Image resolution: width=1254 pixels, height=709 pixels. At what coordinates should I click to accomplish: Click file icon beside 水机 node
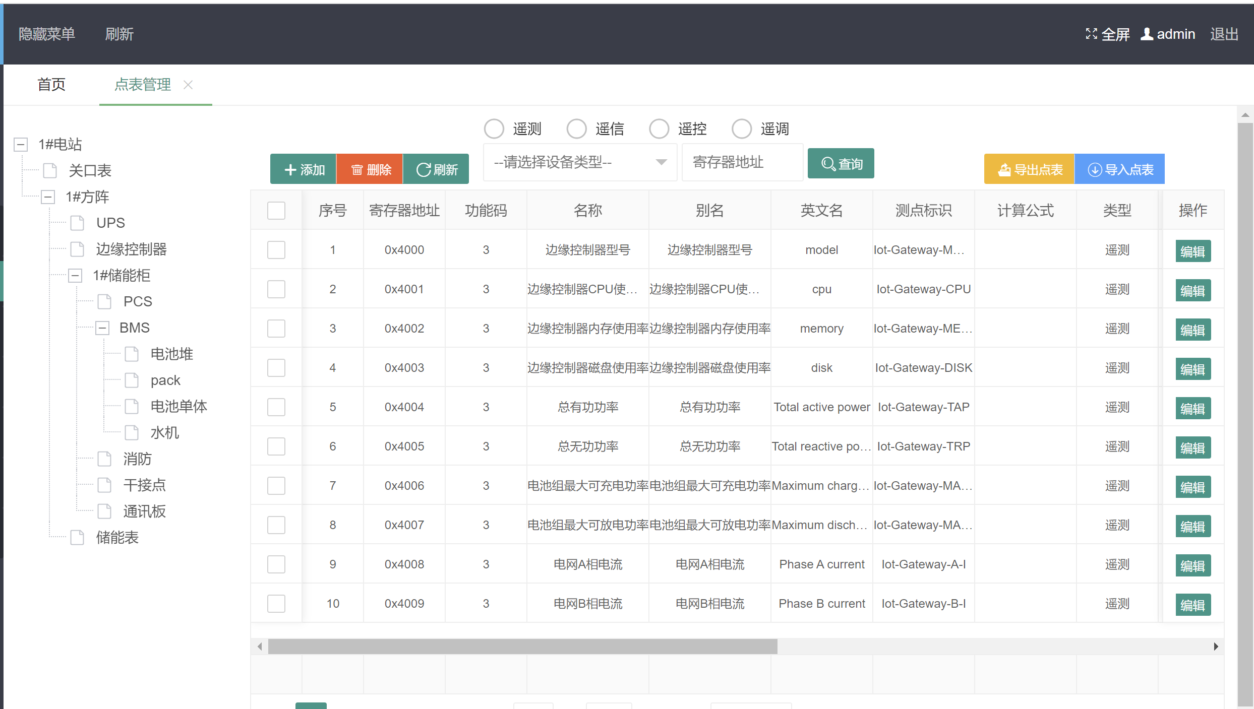click(x=132, y=432)
